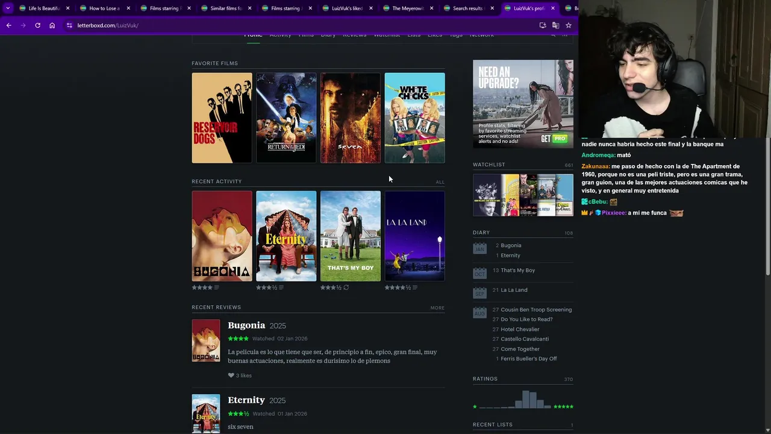Open the browser home page icon
Screen dimensions: 771x434
[x=52, y=25]
